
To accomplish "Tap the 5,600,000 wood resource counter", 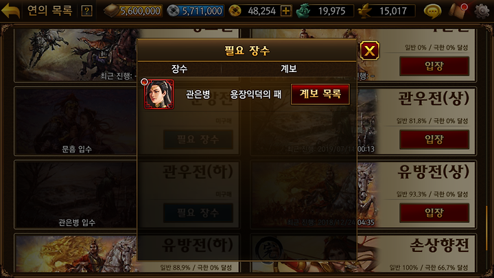I will point(133,11).
